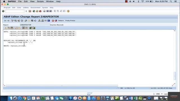Open Google Chrome from the Dock
The width and height of the screenshot is (180, 101).
click(24, 98)
